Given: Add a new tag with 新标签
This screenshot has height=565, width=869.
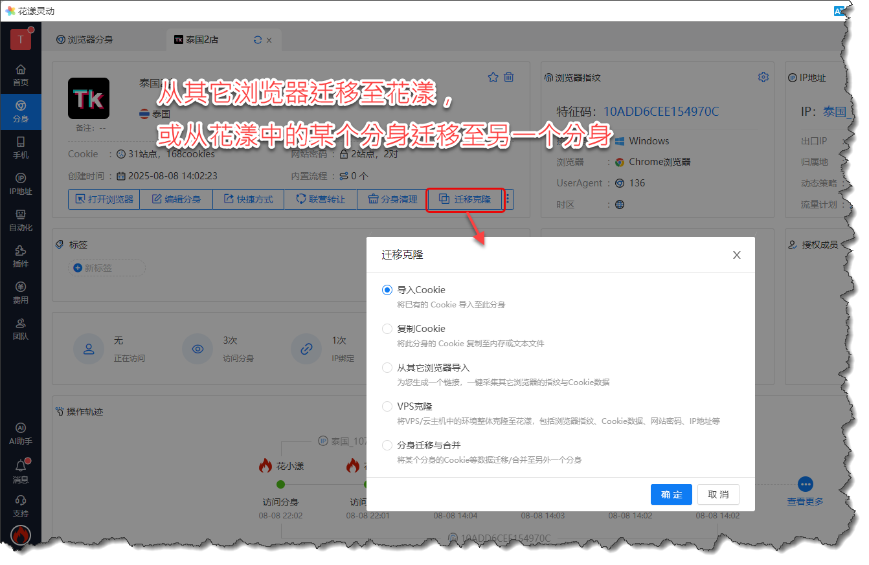Looking at the screenshot, I should tap(107, 268).
